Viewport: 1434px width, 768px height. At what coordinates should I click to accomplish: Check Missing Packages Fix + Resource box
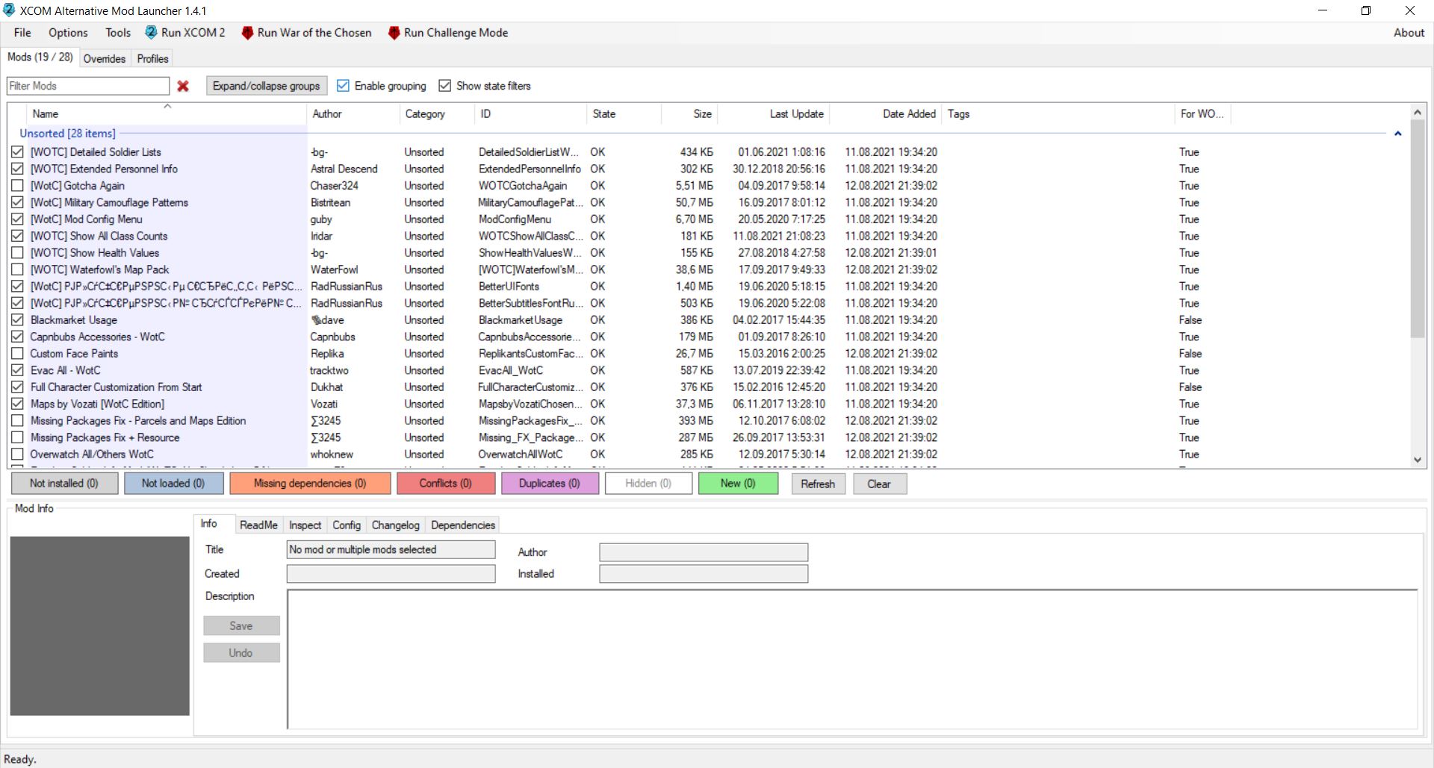(17, 437)
